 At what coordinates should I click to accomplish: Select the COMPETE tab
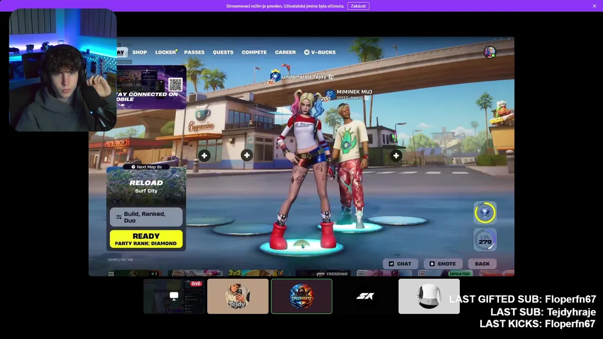(x=254, y=52)
